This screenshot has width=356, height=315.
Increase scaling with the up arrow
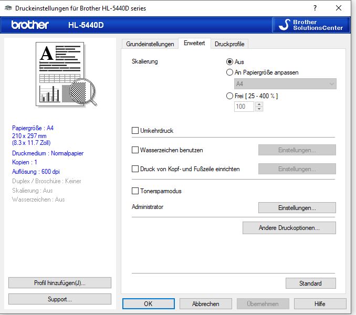point(259,104)
